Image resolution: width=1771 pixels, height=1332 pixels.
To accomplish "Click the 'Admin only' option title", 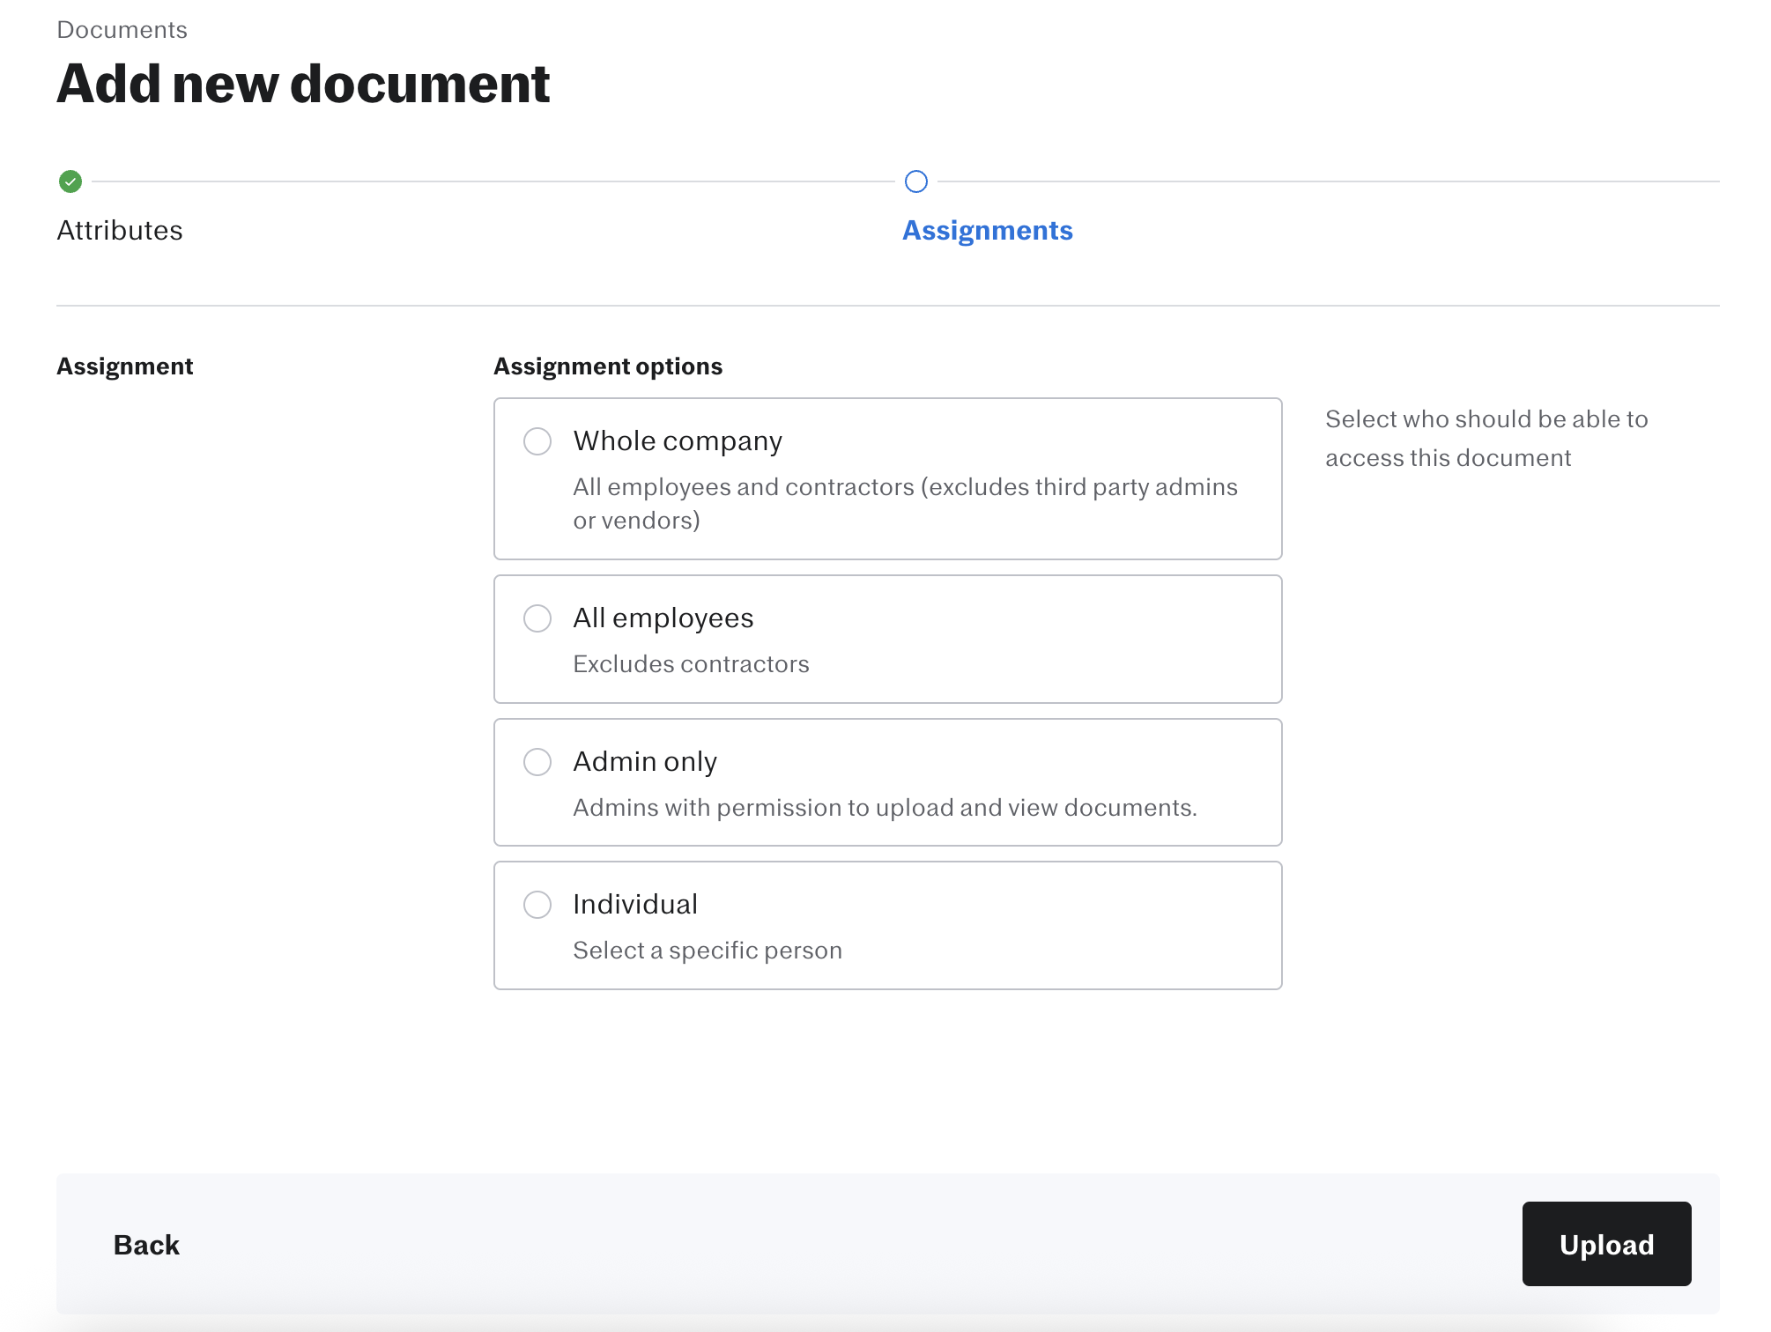I will click(x=645, y=762).
